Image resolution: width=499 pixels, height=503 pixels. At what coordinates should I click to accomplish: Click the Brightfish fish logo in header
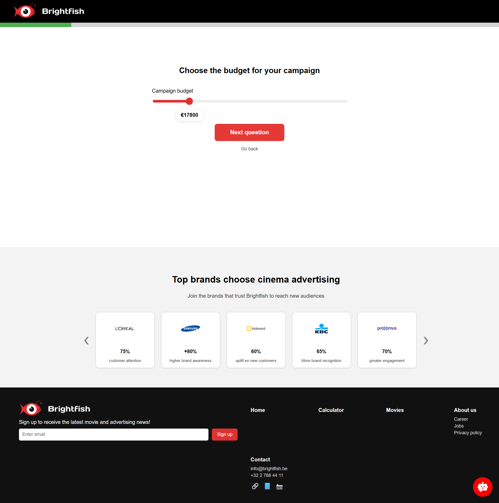[x=24, y=11]
